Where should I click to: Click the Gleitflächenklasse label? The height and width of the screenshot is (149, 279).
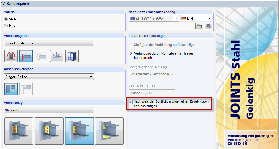click(x=143, y=86)
